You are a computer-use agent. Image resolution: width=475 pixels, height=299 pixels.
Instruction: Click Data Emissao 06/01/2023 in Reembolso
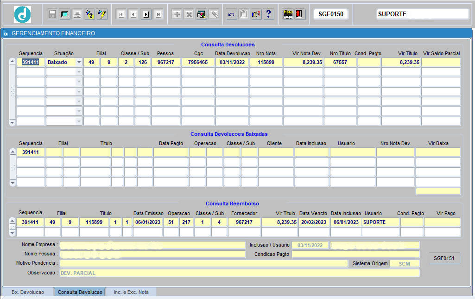coord(148,222)
